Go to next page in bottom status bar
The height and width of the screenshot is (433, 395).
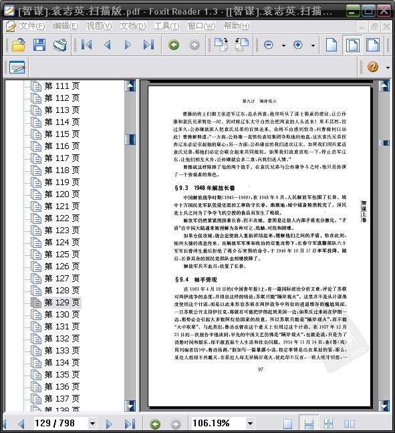[x=109, y=424]
